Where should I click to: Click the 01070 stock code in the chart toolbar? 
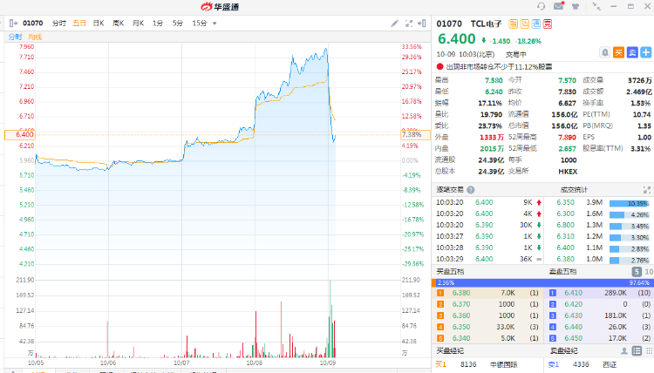point(32,24)
